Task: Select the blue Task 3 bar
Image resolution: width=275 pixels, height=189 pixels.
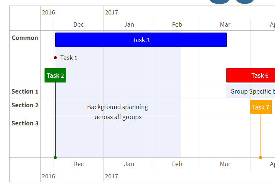Action: click(x=141, y=40)
